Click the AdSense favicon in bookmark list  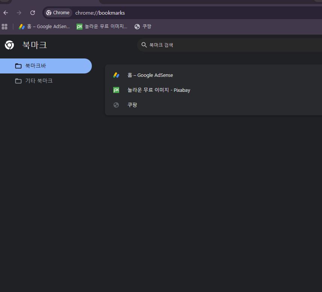(116, 75)
